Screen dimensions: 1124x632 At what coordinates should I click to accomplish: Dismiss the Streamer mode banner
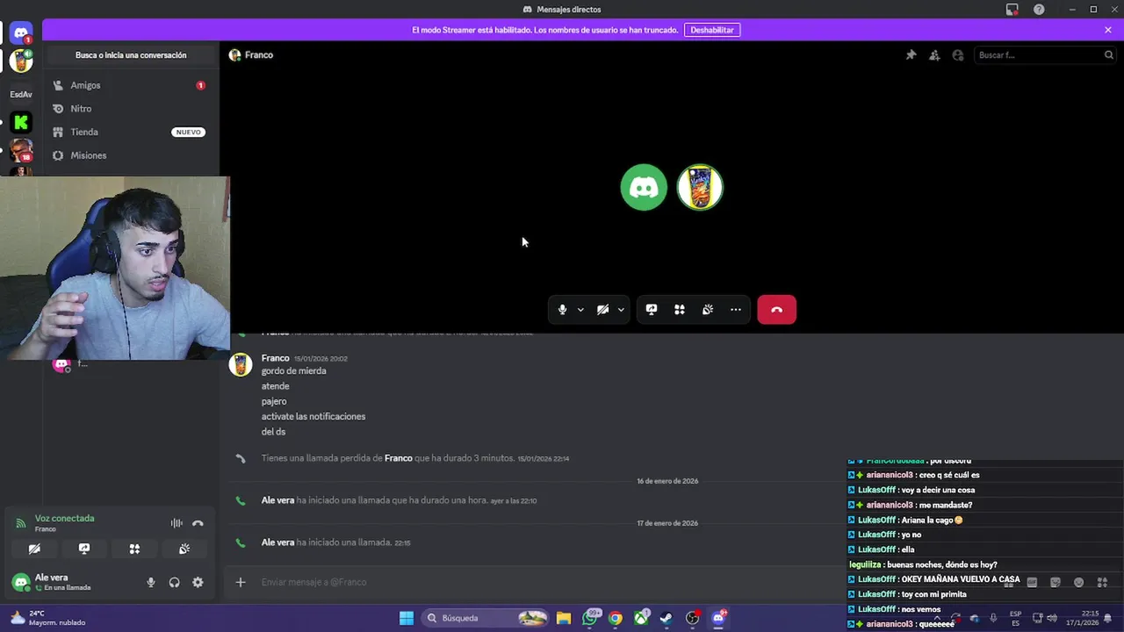[1108, 30]
